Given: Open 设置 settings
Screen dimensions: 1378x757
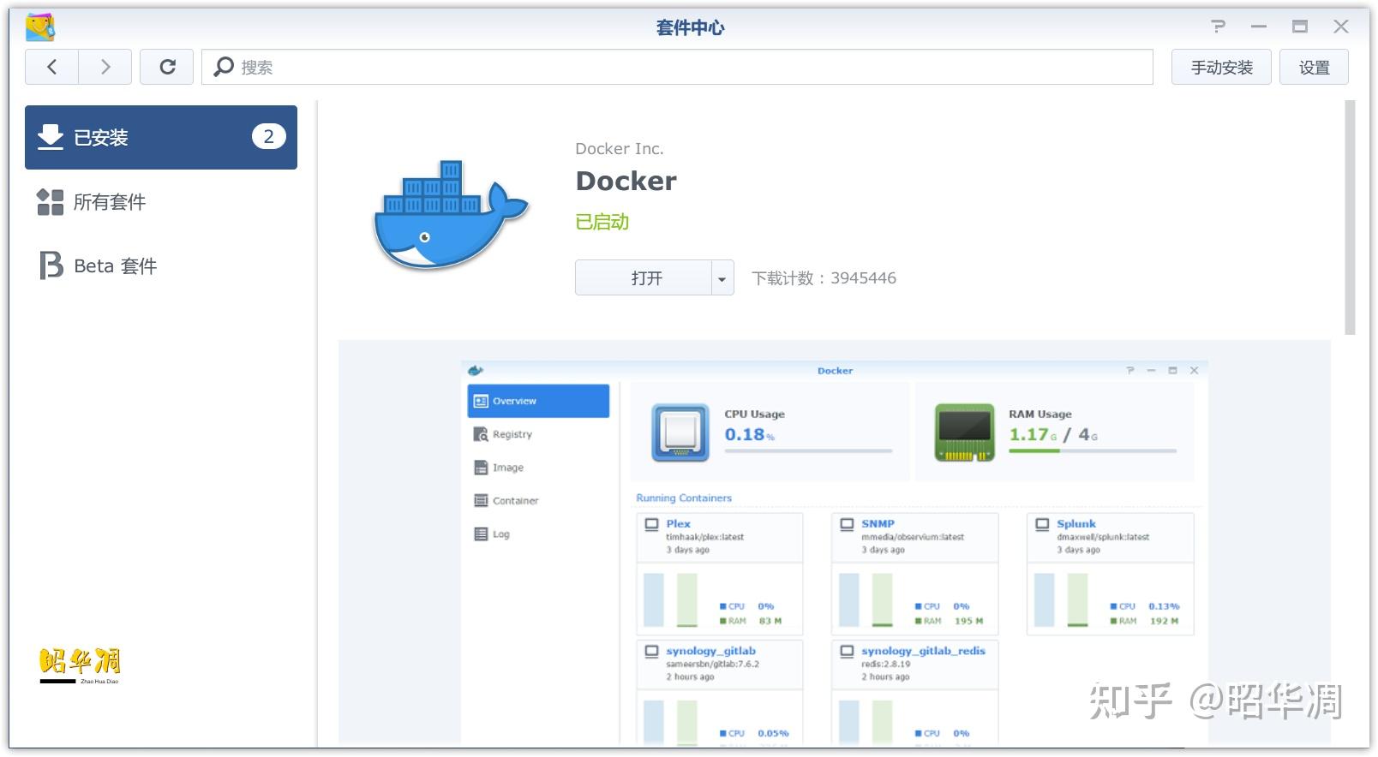Looking at the screenshot, I should [x=1314, y=67].
